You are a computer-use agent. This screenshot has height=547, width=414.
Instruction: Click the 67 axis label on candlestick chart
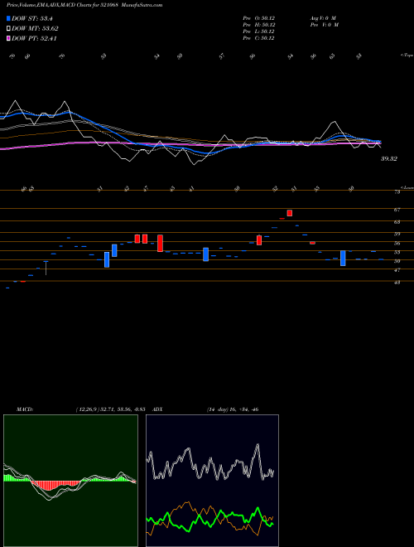click(397, 210)
